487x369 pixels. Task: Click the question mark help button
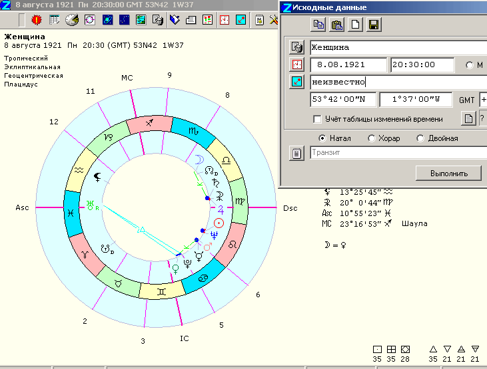(482, 119)
